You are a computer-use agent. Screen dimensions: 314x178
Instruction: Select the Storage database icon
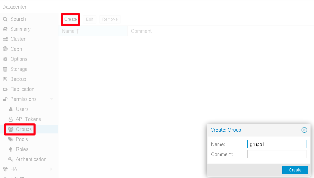tap(5, 69)
